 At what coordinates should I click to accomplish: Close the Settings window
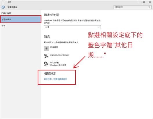click(150, 2)
